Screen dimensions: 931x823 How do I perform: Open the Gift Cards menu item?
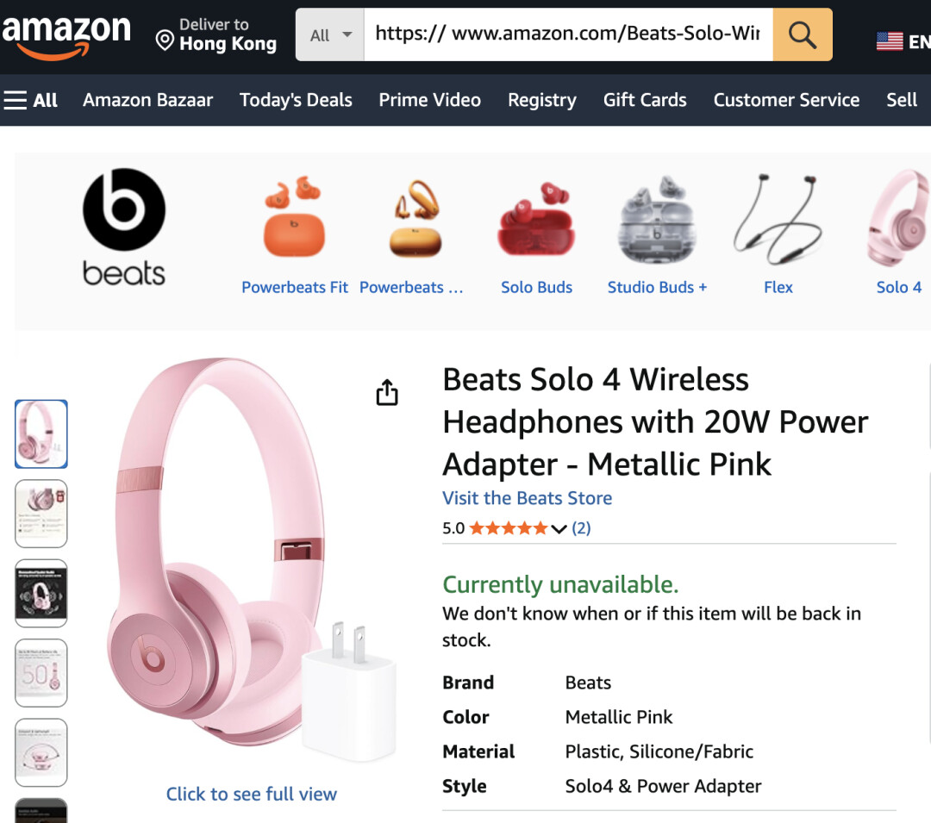pyautogui.click(x=645, y=100)
